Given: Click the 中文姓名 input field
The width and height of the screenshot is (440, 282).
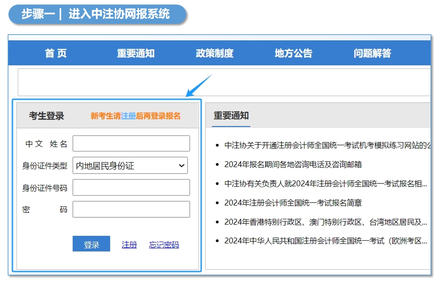Looking at the screenshot, I should 131,144.
